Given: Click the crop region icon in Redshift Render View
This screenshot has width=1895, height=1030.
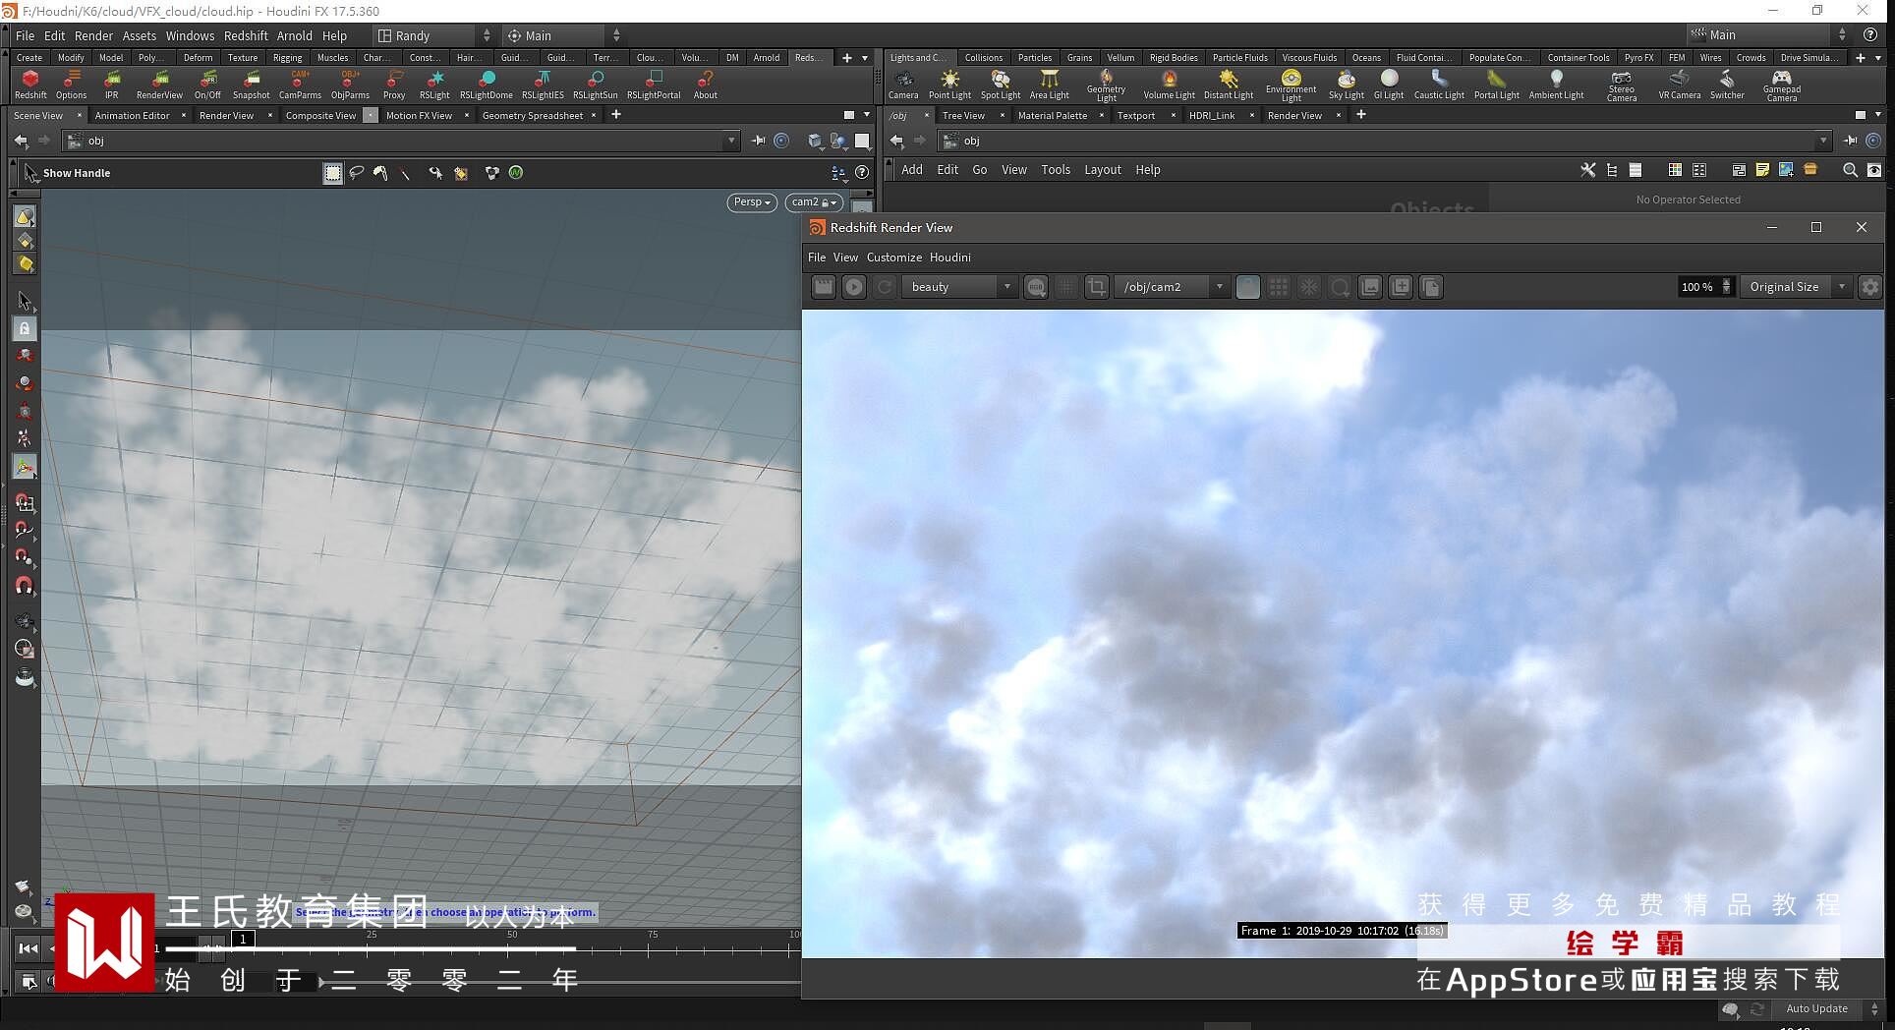Looking at the screenshot, I should (x=1096, y=287).
